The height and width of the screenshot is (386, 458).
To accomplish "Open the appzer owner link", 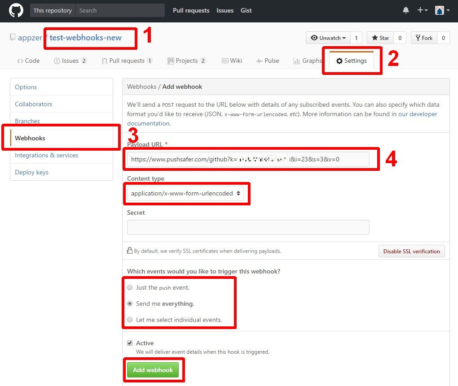I will (x=30, y=38).
